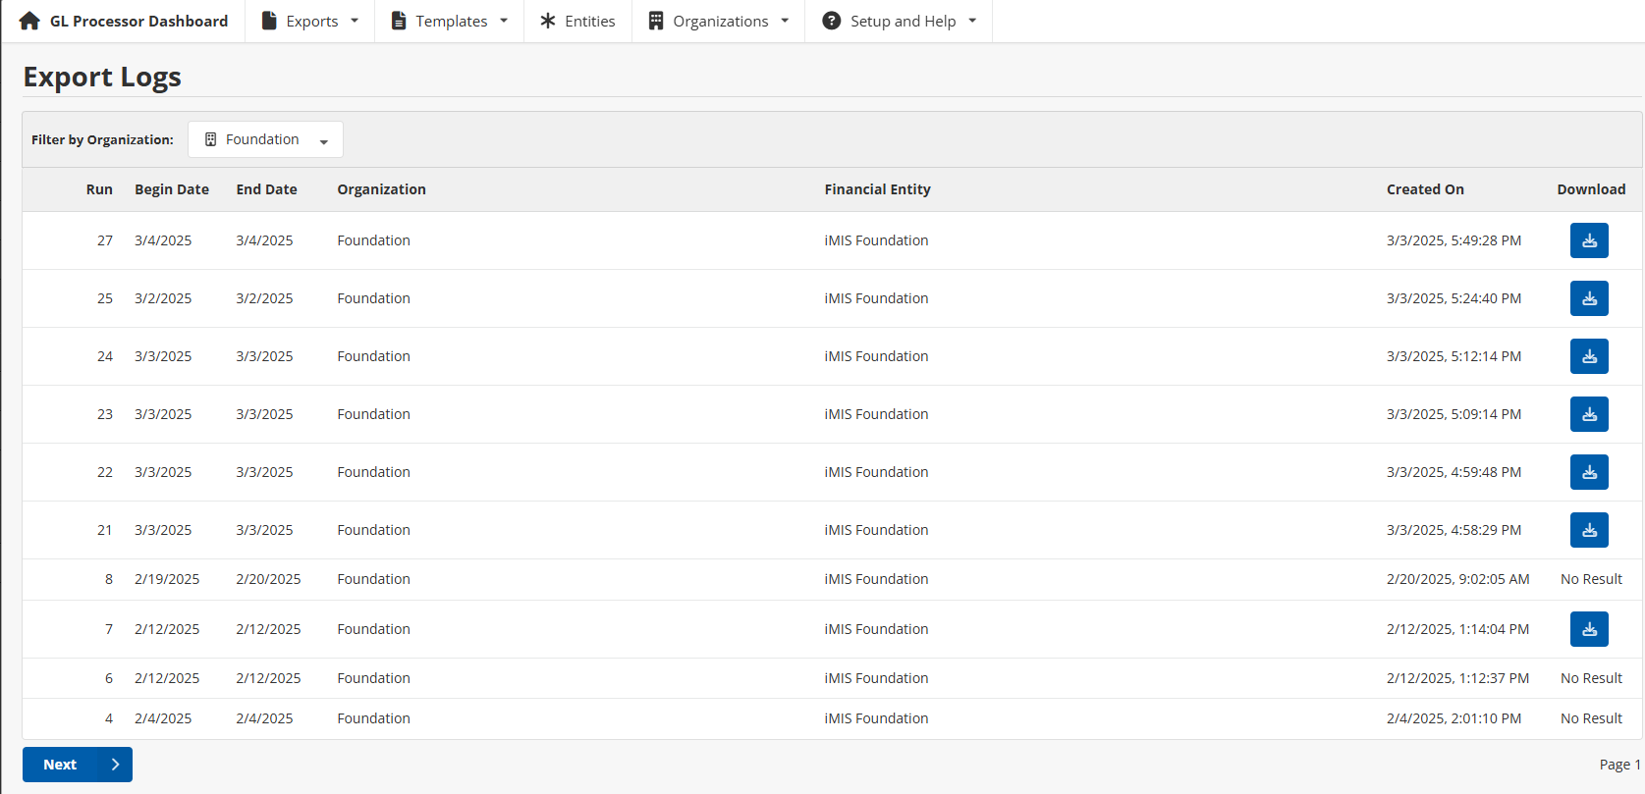Download the run 7 export file

pos(1588,629)
